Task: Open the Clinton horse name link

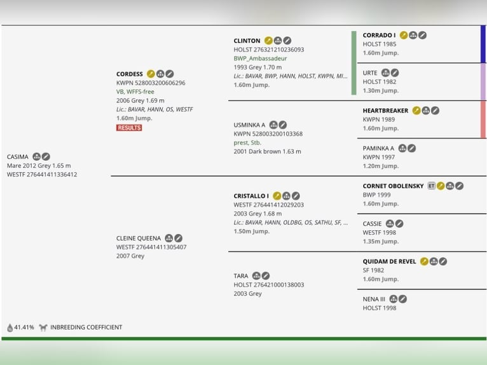Action: (x=247, y=41)
